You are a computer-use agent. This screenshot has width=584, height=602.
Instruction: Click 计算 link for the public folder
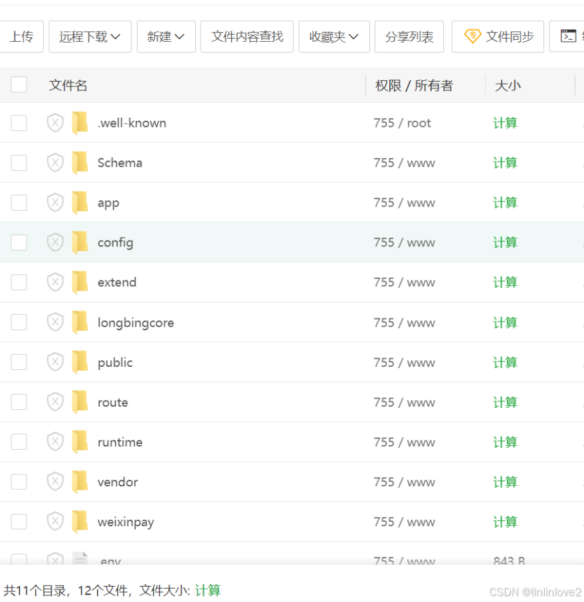[505, 362]
